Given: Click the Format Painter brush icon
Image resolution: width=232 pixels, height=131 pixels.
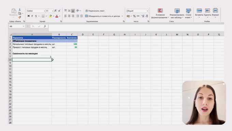Looking at the screenshot, I should 20,17.
